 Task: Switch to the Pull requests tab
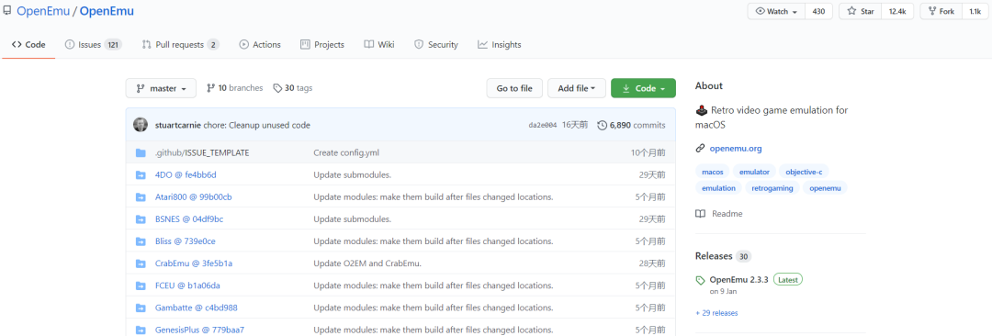(180, 45)
